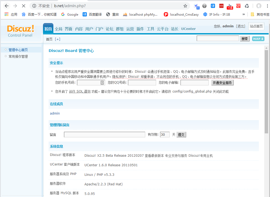Open the 运营 navigation tab
Image resolution: width=270 pixels, height=197 pixels.
130,29
